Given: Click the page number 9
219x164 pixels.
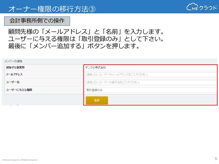Looking at the screenshot, I should click(216, 159).
